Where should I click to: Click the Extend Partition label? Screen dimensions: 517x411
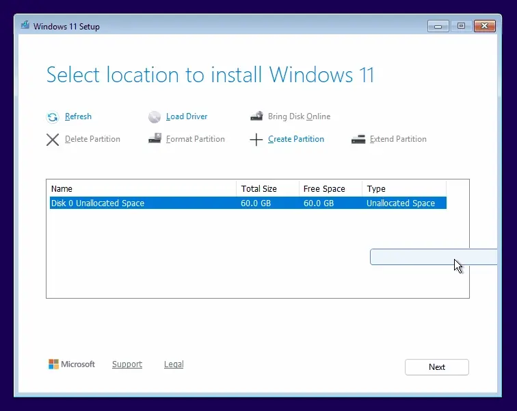tap(398, 139)
